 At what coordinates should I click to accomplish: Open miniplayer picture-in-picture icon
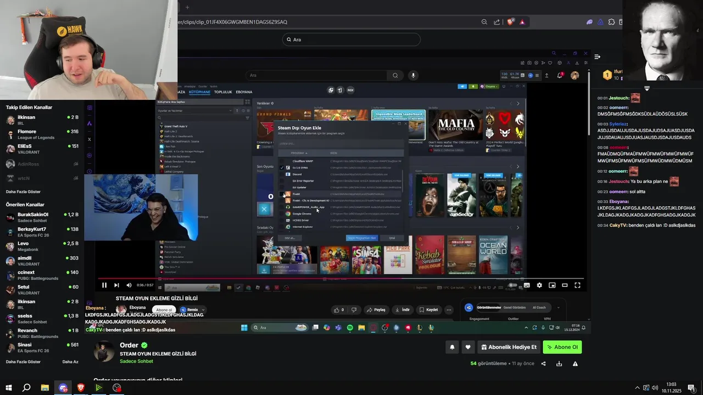552,285
